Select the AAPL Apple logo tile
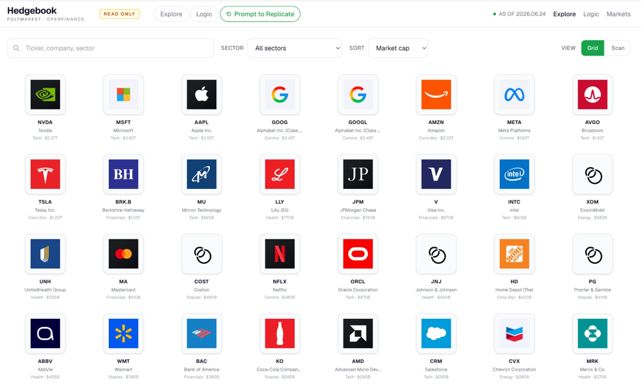The height and width of the screenshot is (388, 641). (201, 94)
